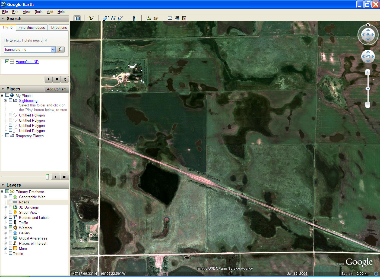Zoom in with the plus button
Image resolution: width=380 pixels, height=277 pixels.
pyautogui.click(x=368, y=72)
